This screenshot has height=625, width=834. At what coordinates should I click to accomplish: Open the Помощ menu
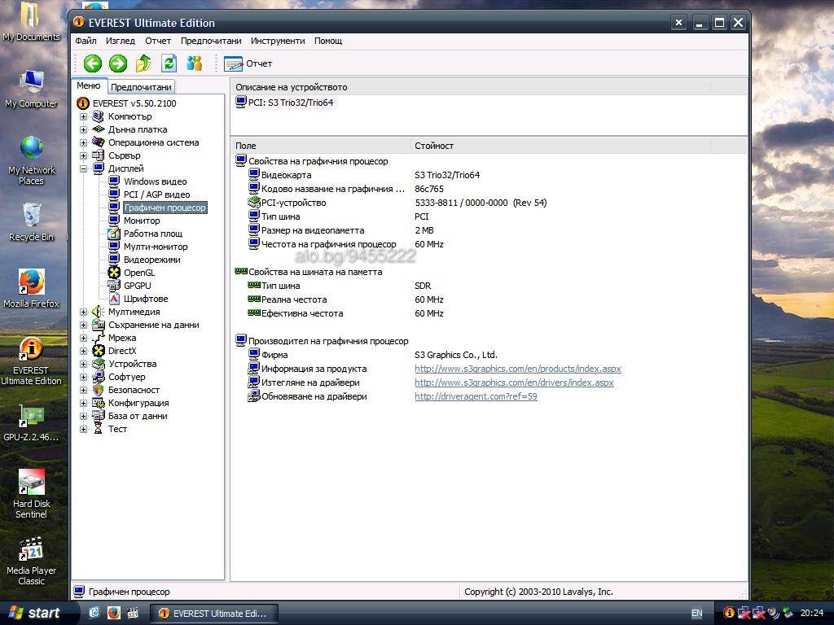click(x=328, y=41)
